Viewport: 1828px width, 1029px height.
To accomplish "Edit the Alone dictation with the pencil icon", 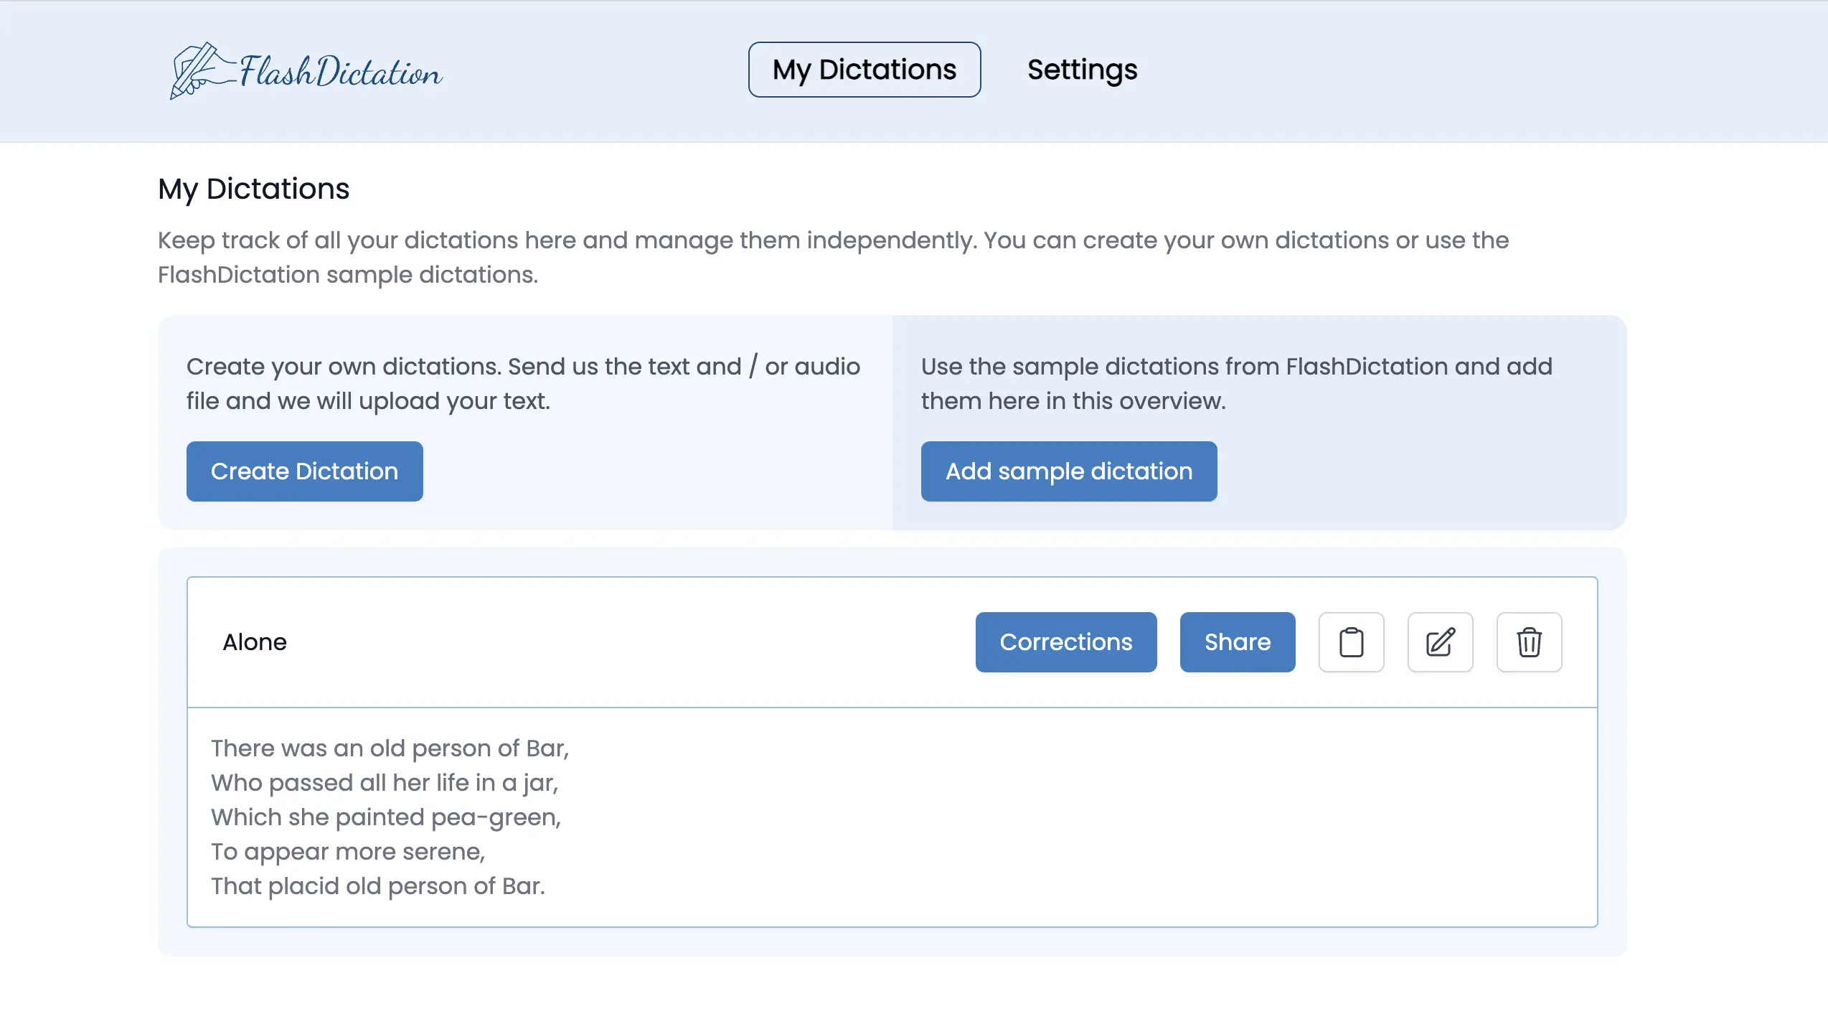I will point(1441,642).
